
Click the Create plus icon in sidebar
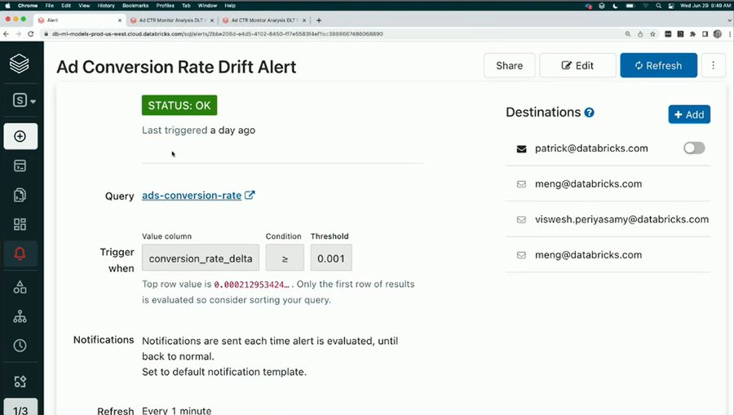click(x=20, y=136)
